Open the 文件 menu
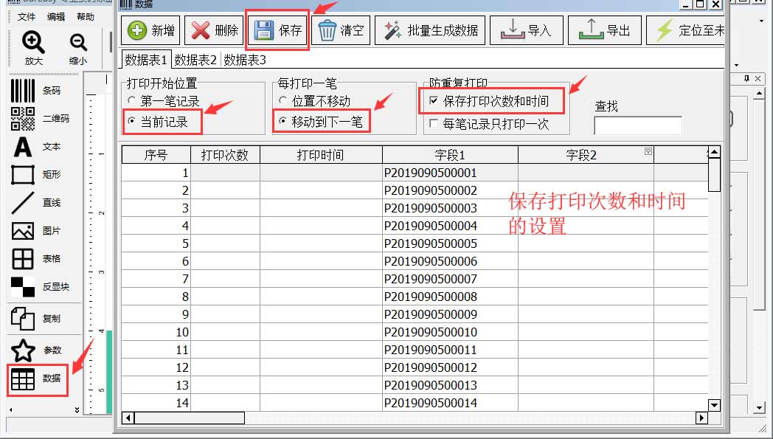Image resolution: width=773 pixels, height=439 pixels. click(x=27, y=17)
